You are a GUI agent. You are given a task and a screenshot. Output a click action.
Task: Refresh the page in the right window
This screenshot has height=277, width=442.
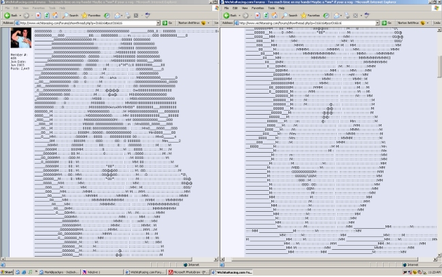pos(266,16)
